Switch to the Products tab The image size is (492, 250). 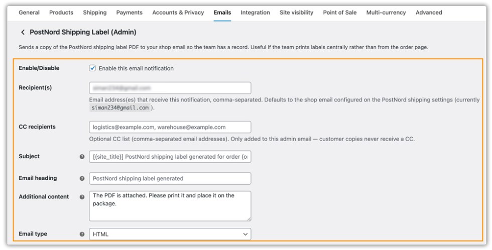[61, 13]
